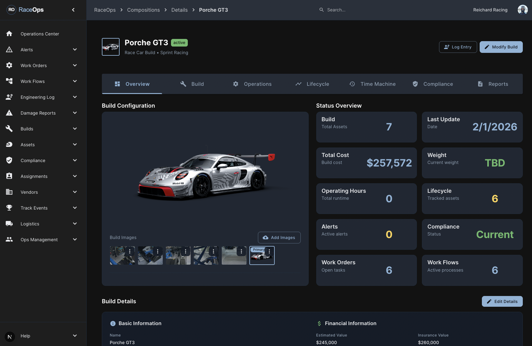The width and height of the screenshot is (532, 346).
Task: Toggle the active status badge on Porche GT3
Action: [179, 42]
